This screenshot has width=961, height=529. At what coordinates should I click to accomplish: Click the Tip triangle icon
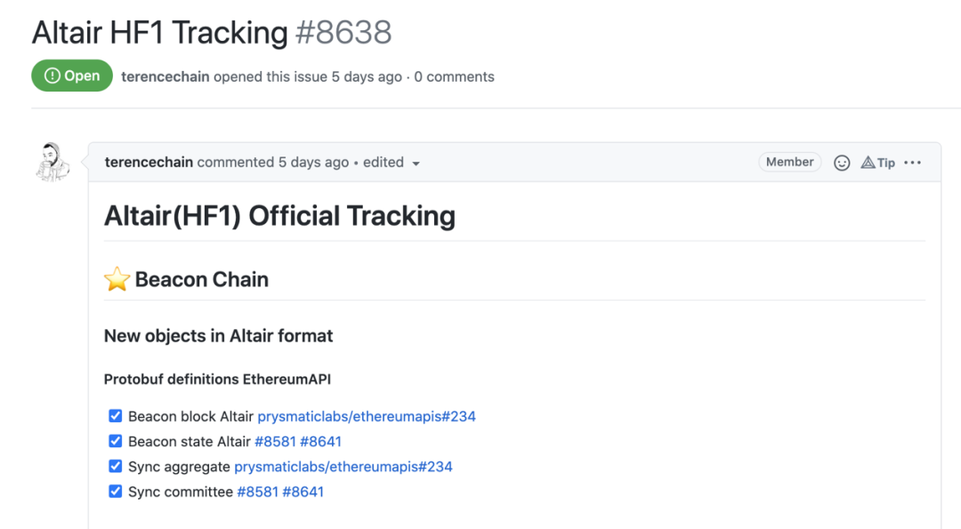pos(868,162)
